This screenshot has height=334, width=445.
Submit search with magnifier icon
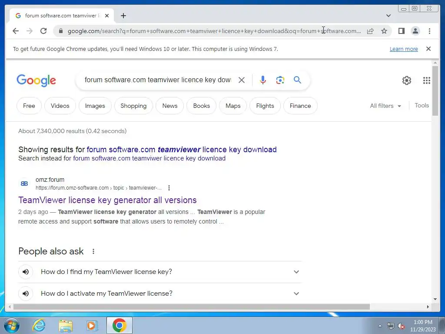point(297,80)
